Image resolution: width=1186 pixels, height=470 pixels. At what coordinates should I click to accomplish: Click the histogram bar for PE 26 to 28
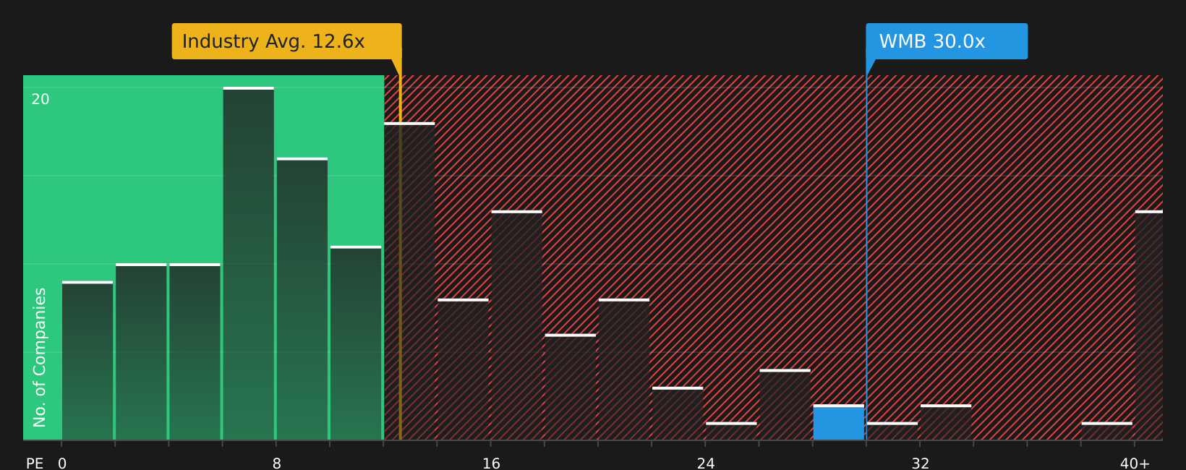(x=785, y=405)
